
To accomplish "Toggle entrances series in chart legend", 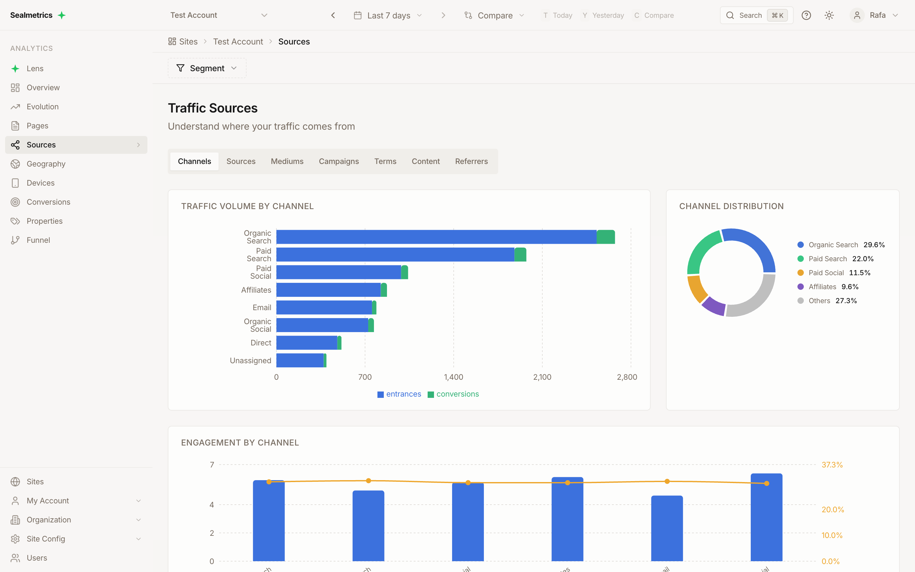I will point(399,394).
